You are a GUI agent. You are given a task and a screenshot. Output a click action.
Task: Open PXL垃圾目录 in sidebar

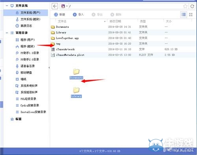26,99
